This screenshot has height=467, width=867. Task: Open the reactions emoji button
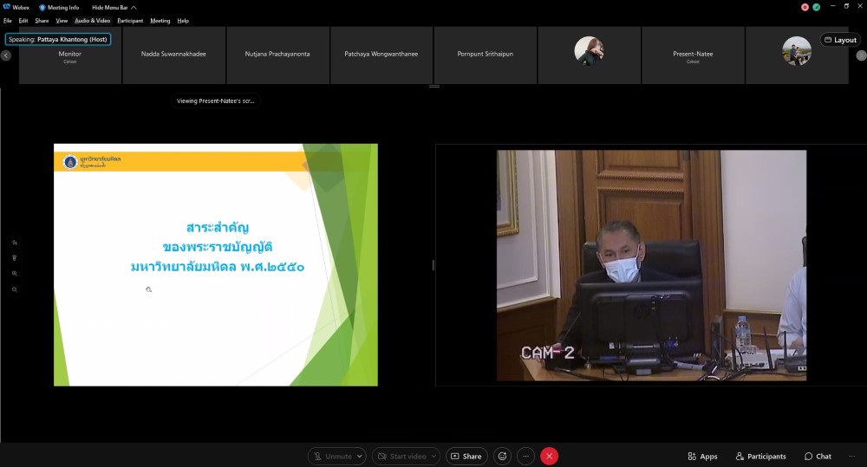click(501, 456)
